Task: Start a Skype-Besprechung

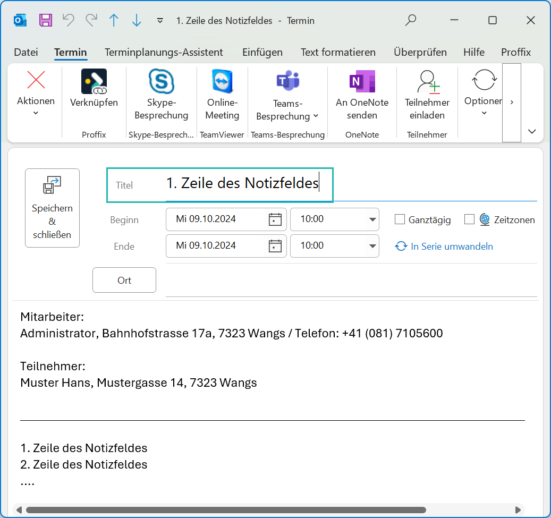Action: pyautogui.click(x=162, y=94)
